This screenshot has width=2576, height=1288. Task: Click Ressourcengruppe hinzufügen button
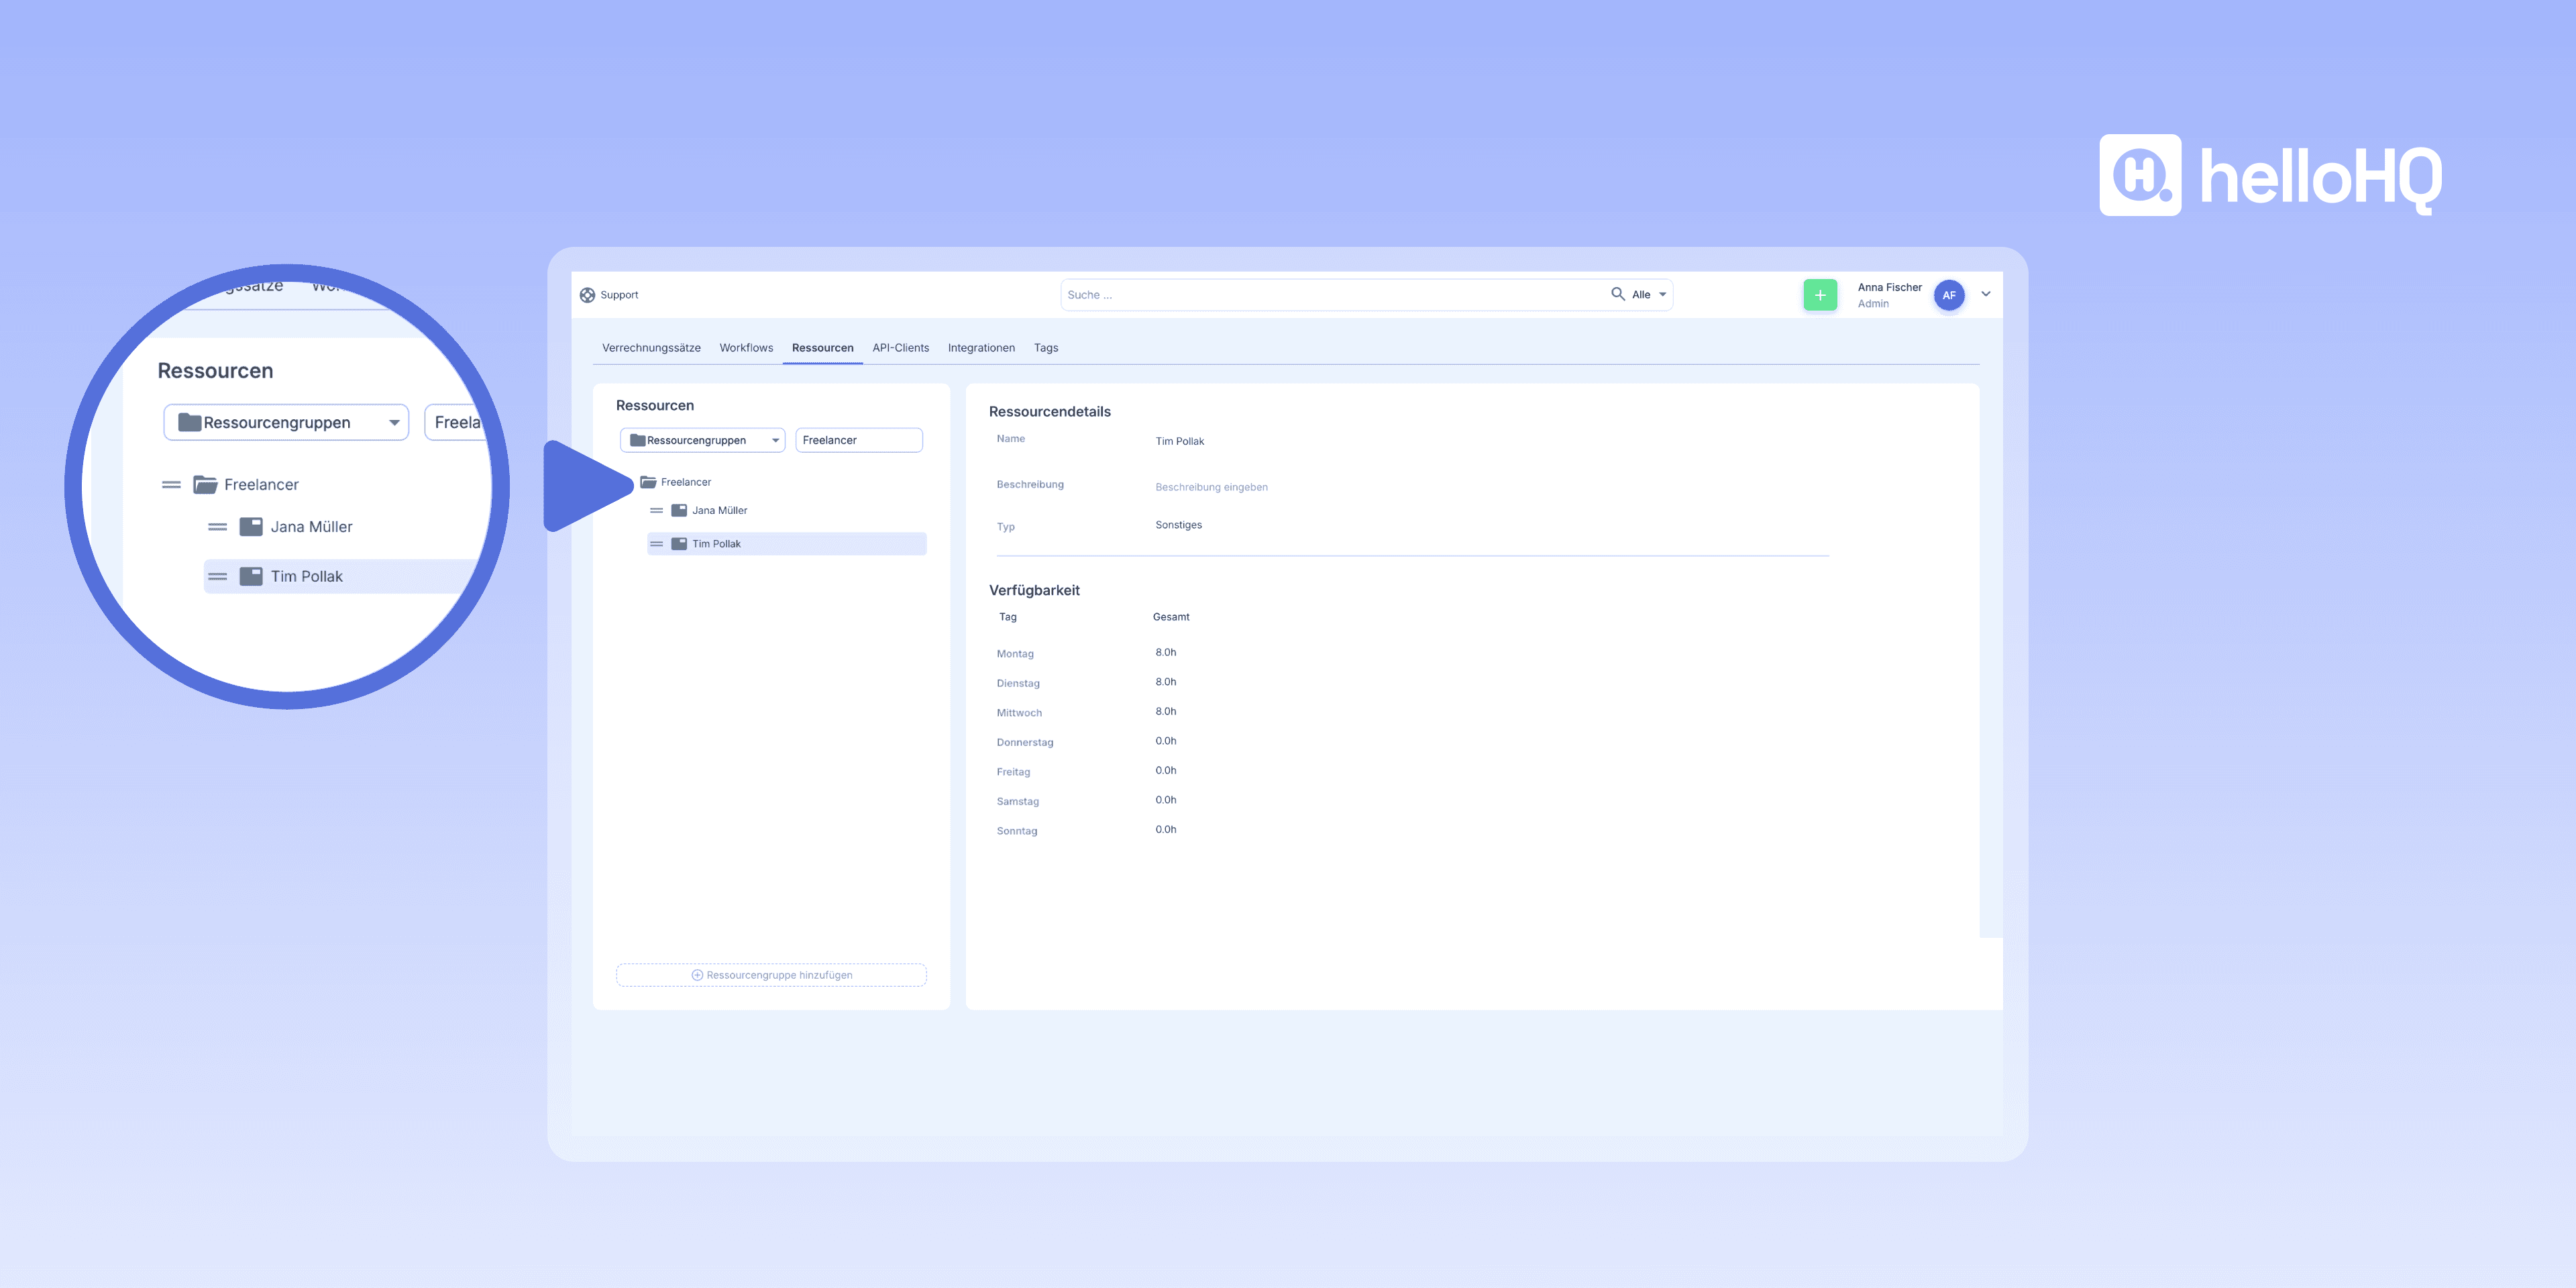point(771,975)
